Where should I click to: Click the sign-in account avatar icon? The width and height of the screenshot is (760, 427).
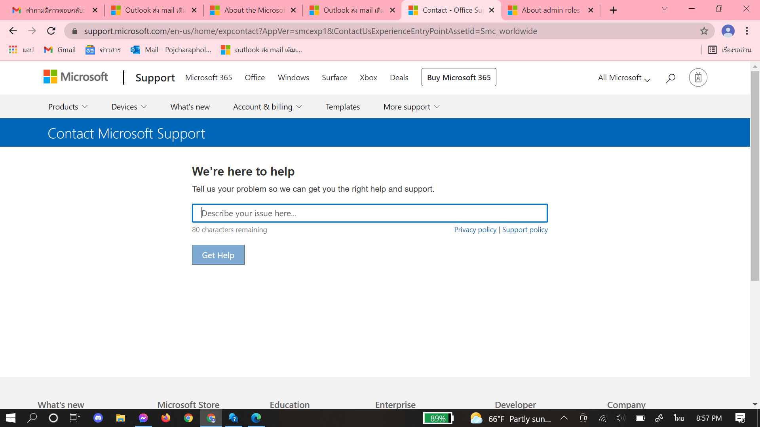(698, 77)
